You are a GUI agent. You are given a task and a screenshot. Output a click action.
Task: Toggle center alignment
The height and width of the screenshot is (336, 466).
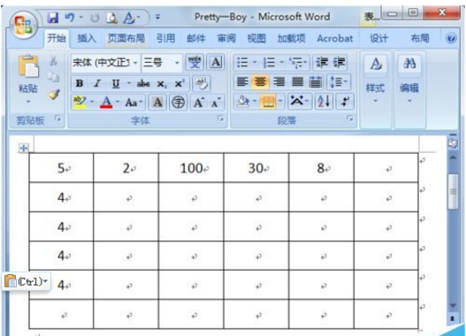click(260, 81)
